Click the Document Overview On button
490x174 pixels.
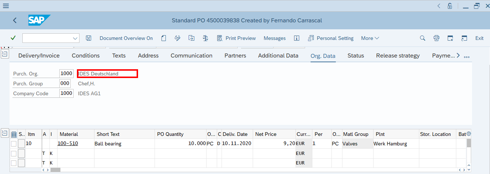(126, 38)
